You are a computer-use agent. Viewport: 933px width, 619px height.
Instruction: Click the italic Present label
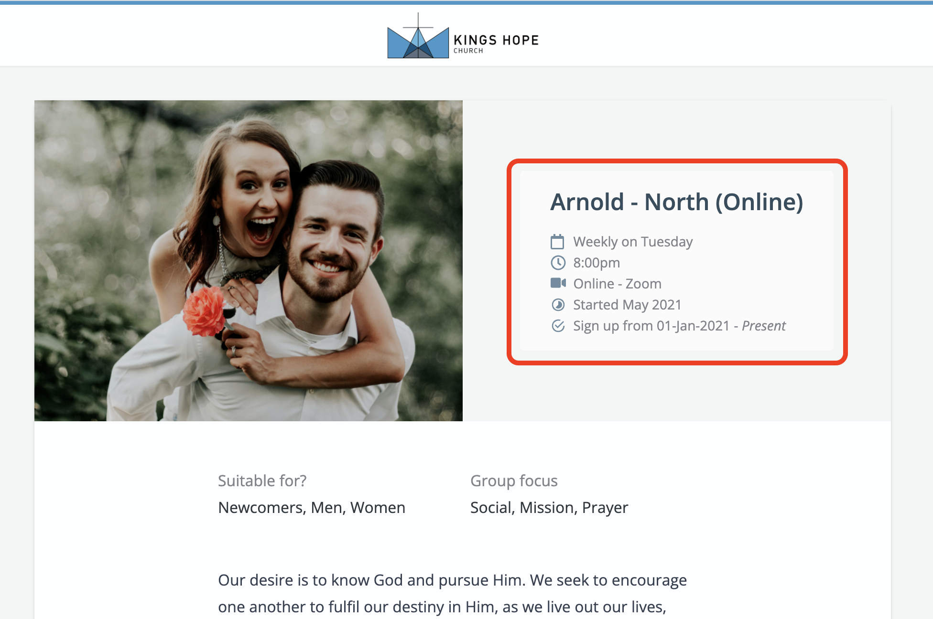(763, 326)
